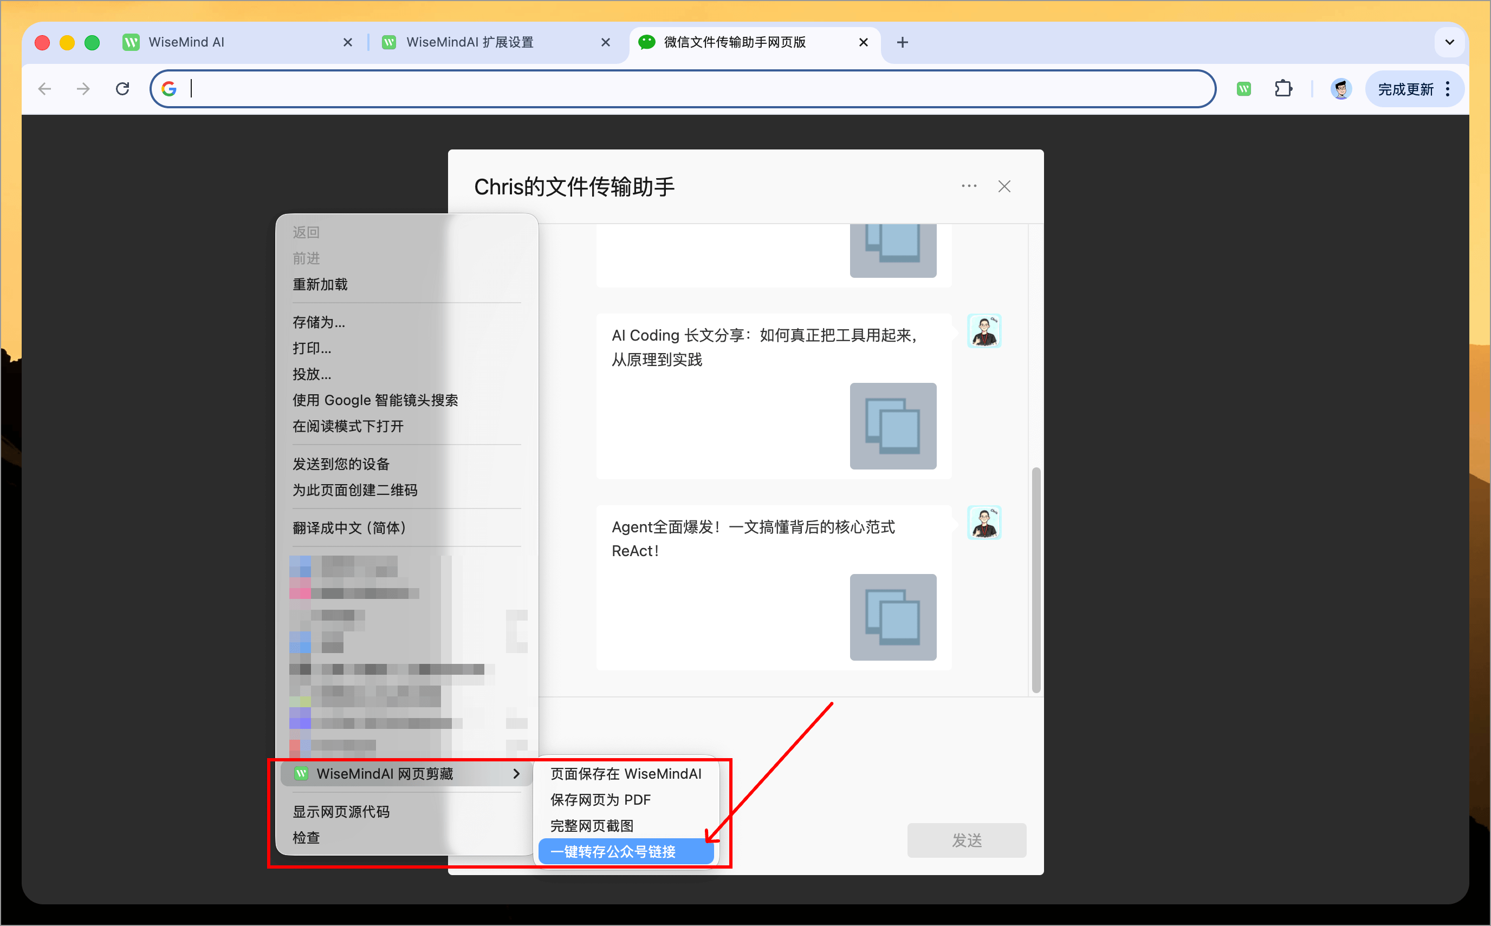Click Chris's avatar next to the AI Coding message
The height and width of the screenshot is (926, 1491).
point(984,331)
